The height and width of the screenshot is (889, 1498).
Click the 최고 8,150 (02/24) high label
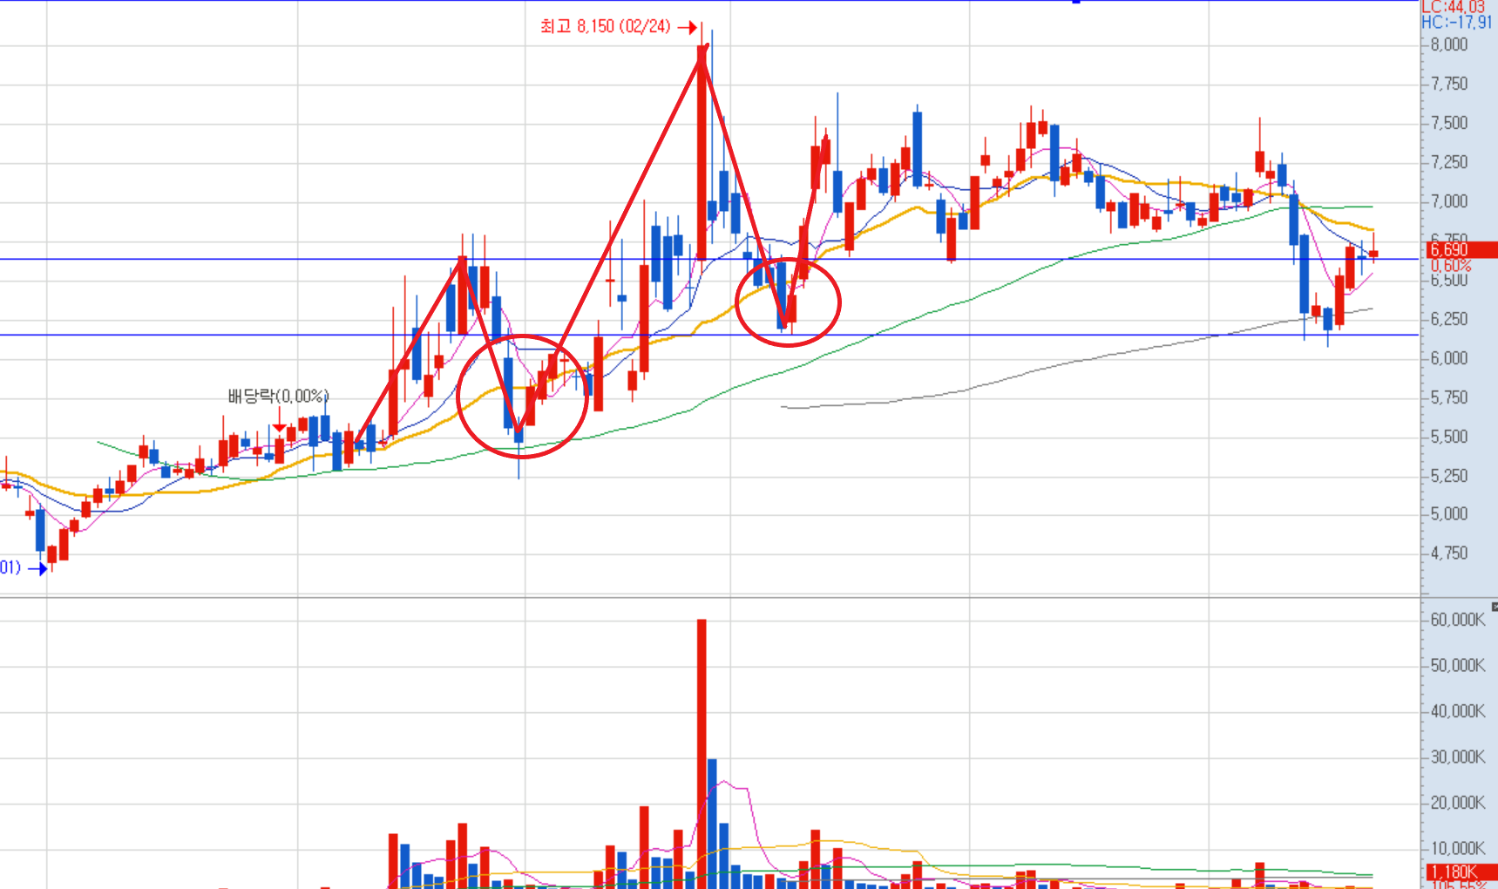605,27
